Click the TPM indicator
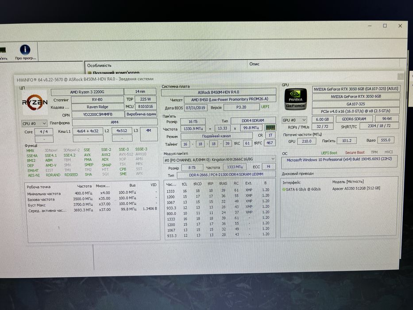The height and width of the screenshot is (310, 413). pos(374,152)
